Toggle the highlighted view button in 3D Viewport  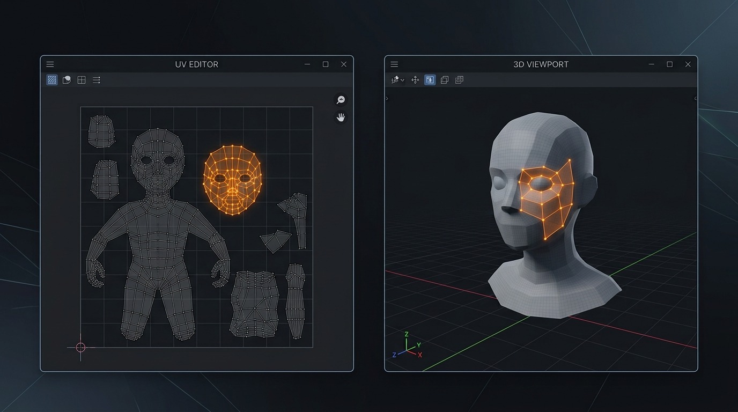click(430, 80)
